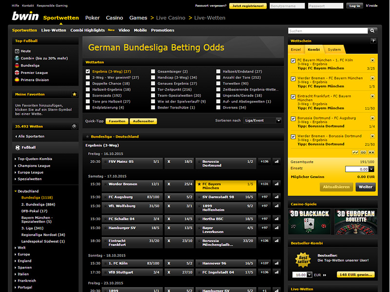Click the Jetzt registrieren! button
The height and width of the screenshot is (292, 390).
(248, 6)
